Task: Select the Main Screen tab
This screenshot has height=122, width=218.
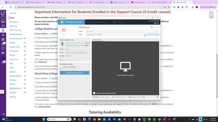Action: 97,40
